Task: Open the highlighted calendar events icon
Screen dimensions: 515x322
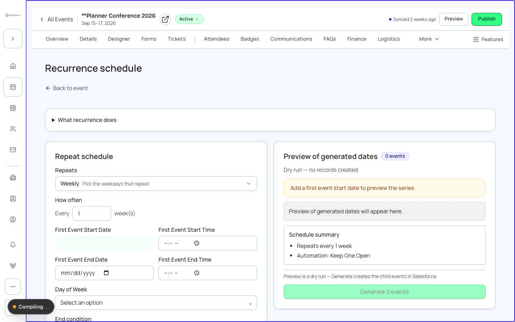Action: pyautogui.click(x=13, y=87)
